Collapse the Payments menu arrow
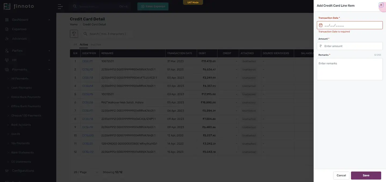The image size is (386, 182). pyautogui.click(x=49, y=70)
